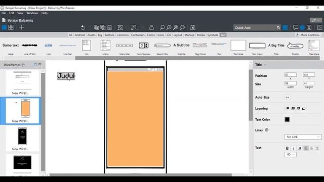Select the Markup library tab
The width and height of the screenshot is (324, 182).
[x=189, y=35]
